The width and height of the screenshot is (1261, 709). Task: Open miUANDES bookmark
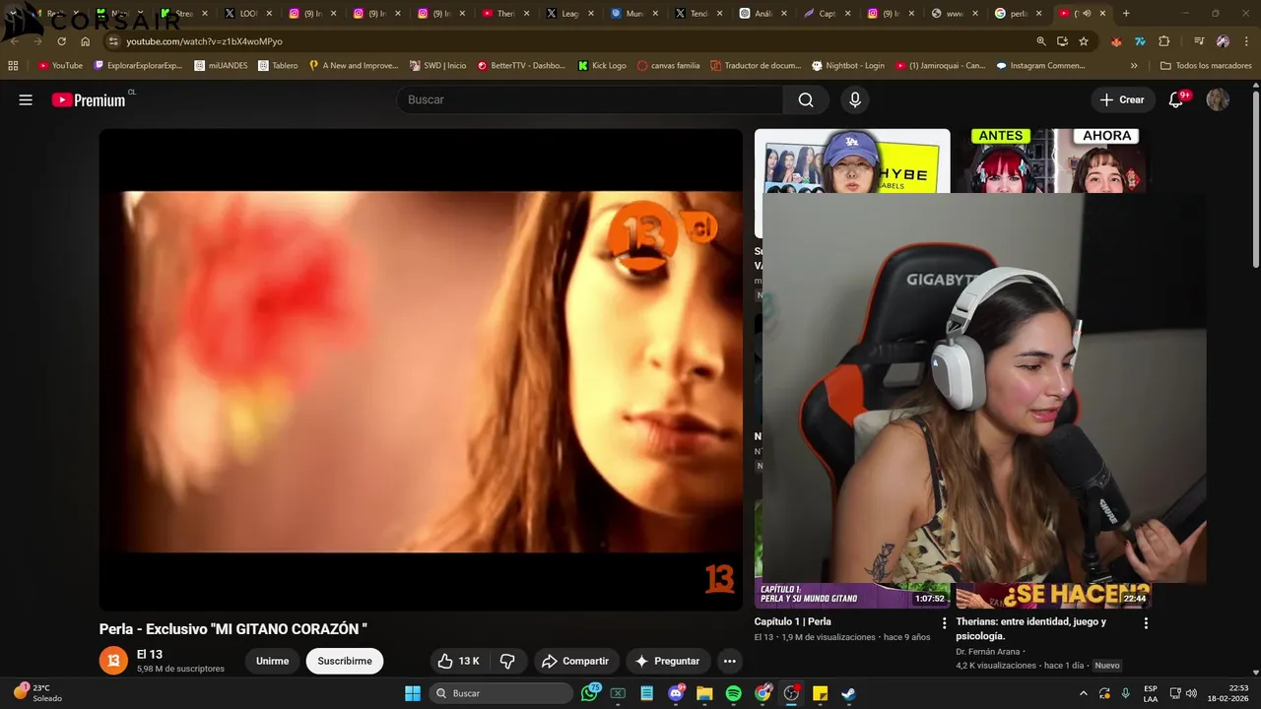click(220, 66)
